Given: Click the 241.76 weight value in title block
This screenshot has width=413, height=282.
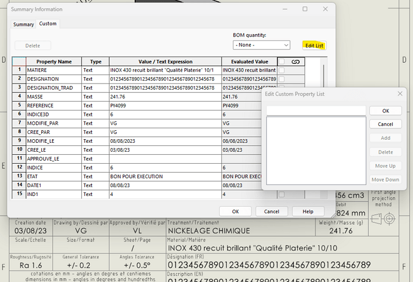Looking at the screenshot, I should point(341,231).
